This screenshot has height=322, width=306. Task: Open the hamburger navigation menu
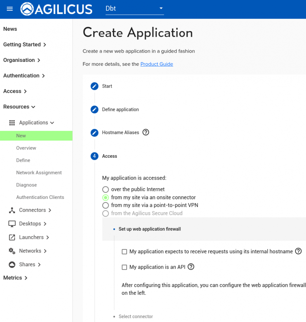(x=10, y=9)
